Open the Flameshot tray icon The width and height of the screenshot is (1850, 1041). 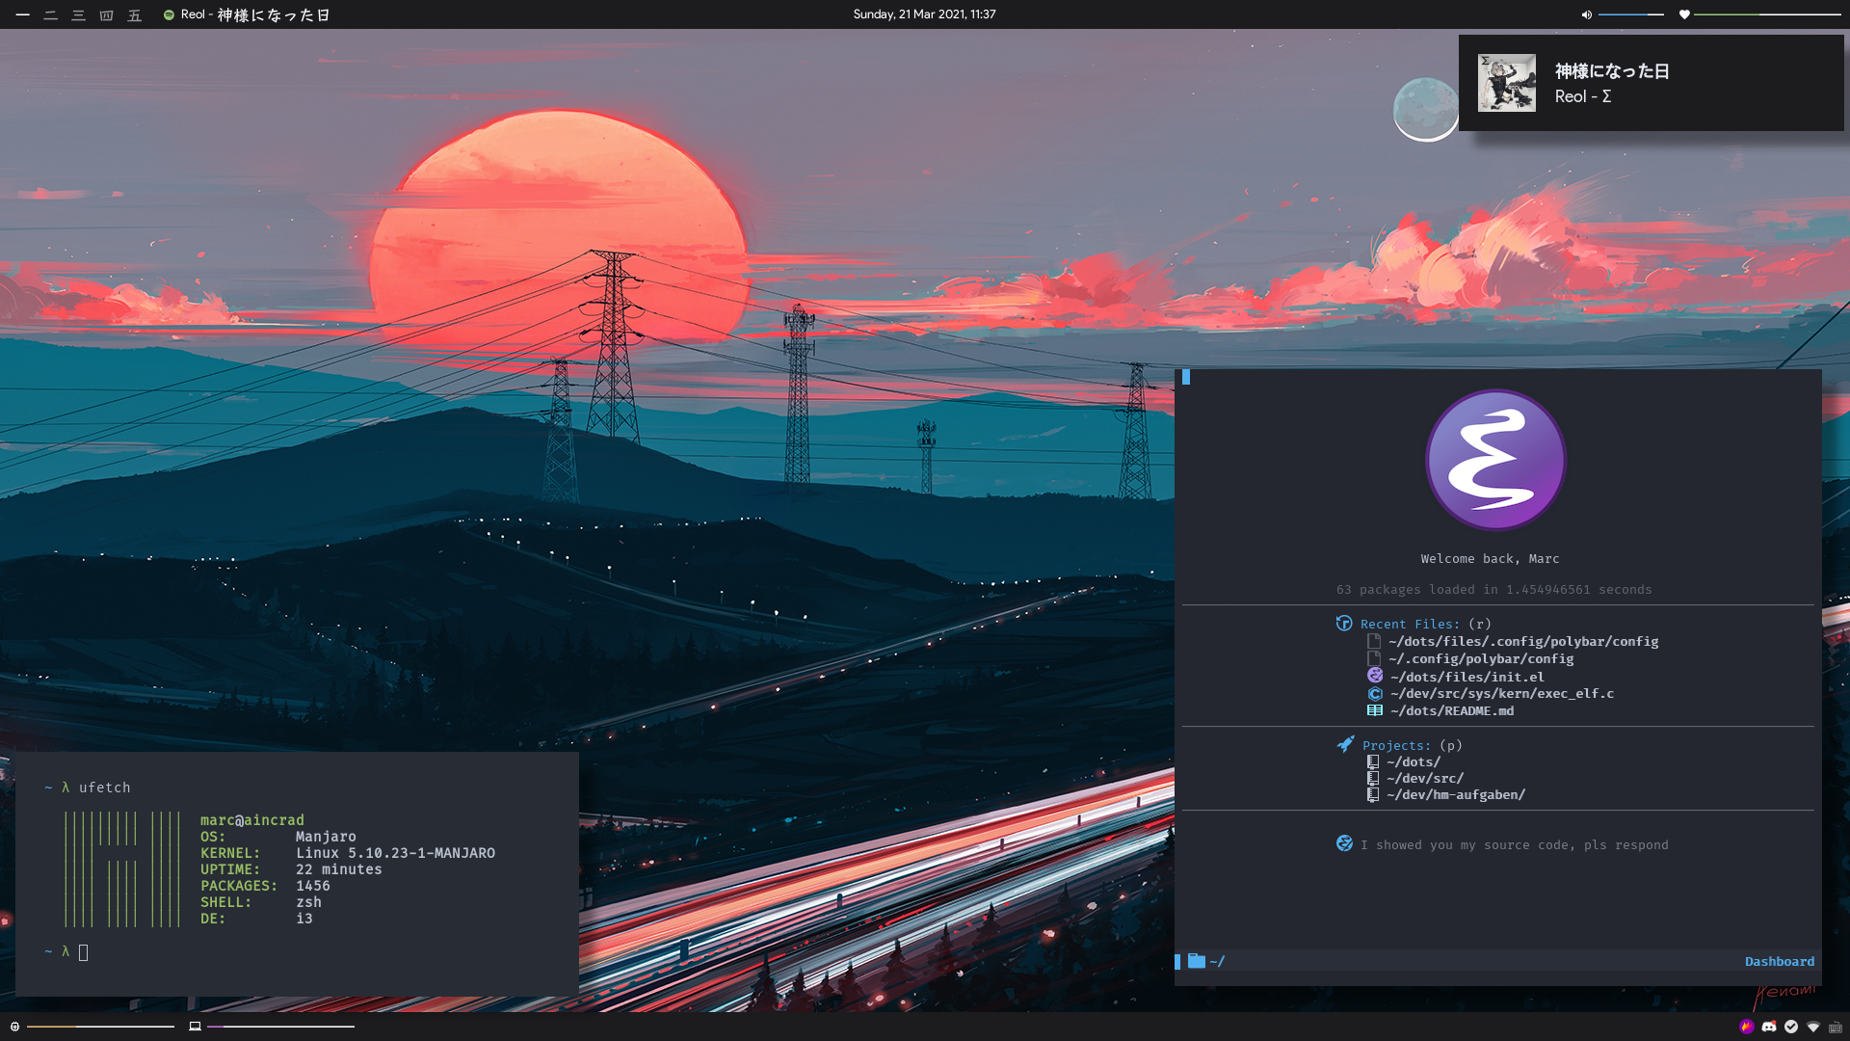1747,1027
